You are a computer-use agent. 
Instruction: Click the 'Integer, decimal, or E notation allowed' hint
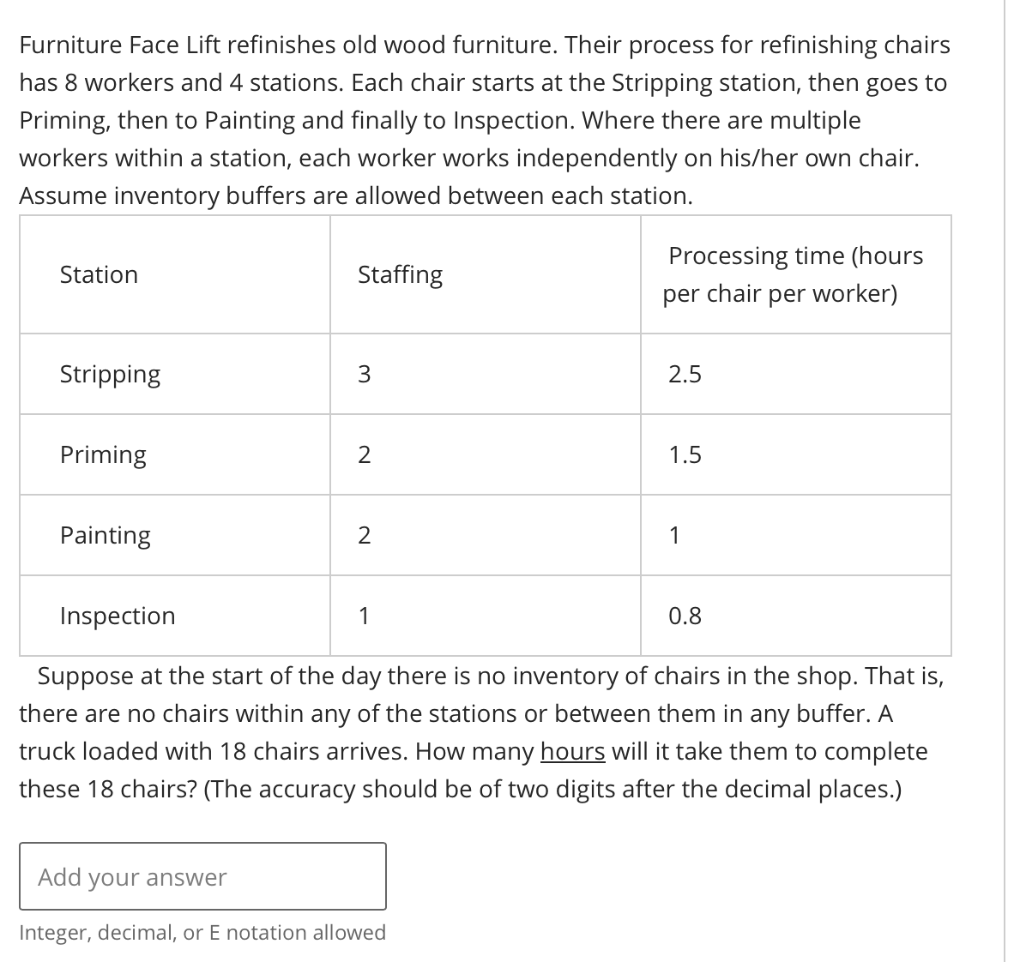click(x=202, y=932)
